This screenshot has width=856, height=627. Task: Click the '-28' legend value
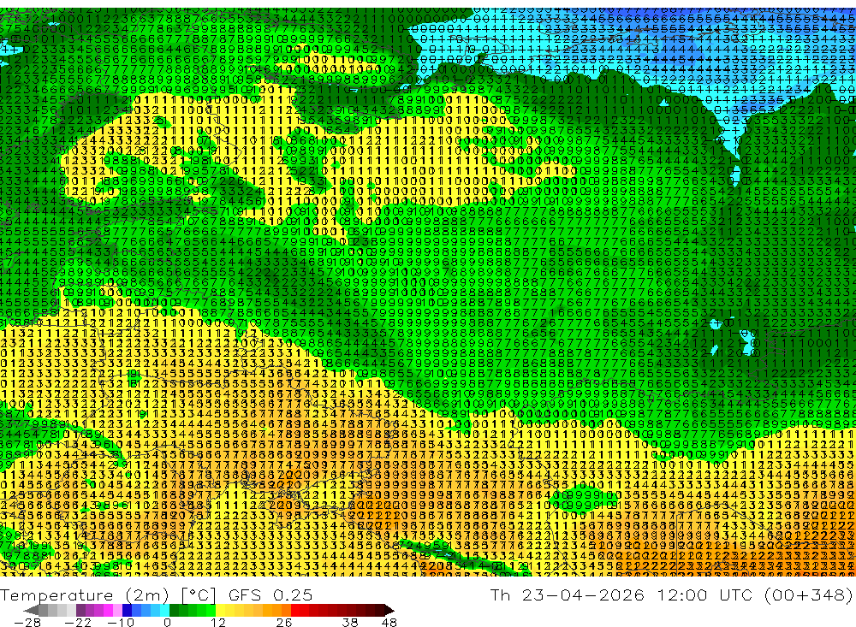coord(27,623)
